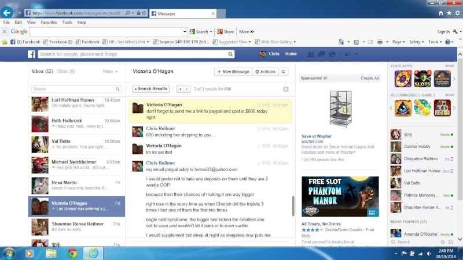Screen dimensions: 463x260
Task: Expand the Google toolbar search box dropdown
Action: 185,32
